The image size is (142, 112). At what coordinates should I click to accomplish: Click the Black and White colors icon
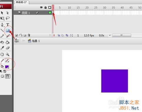click(1, 71)
